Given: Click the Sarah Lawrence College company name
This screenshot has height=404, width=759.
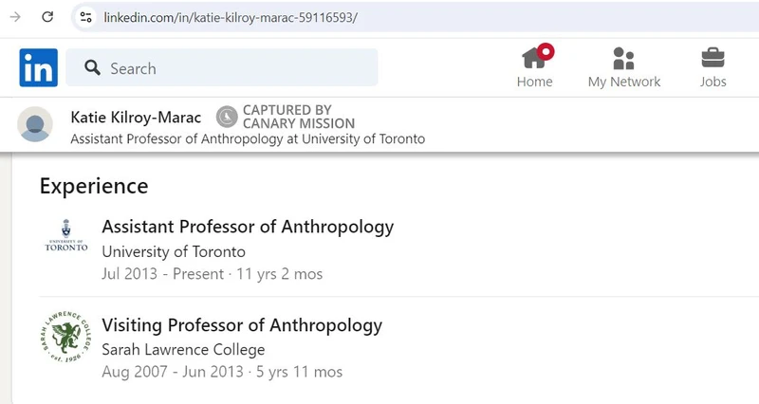Looking at the screenshot, I should pyautogui.click(x=183, y=349).
